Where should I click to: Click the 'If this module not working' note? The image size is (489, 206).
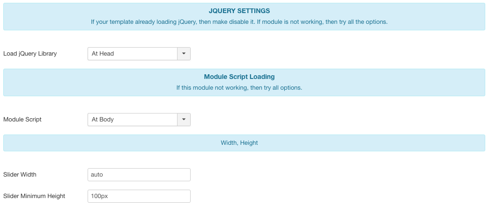click(239, 88)
